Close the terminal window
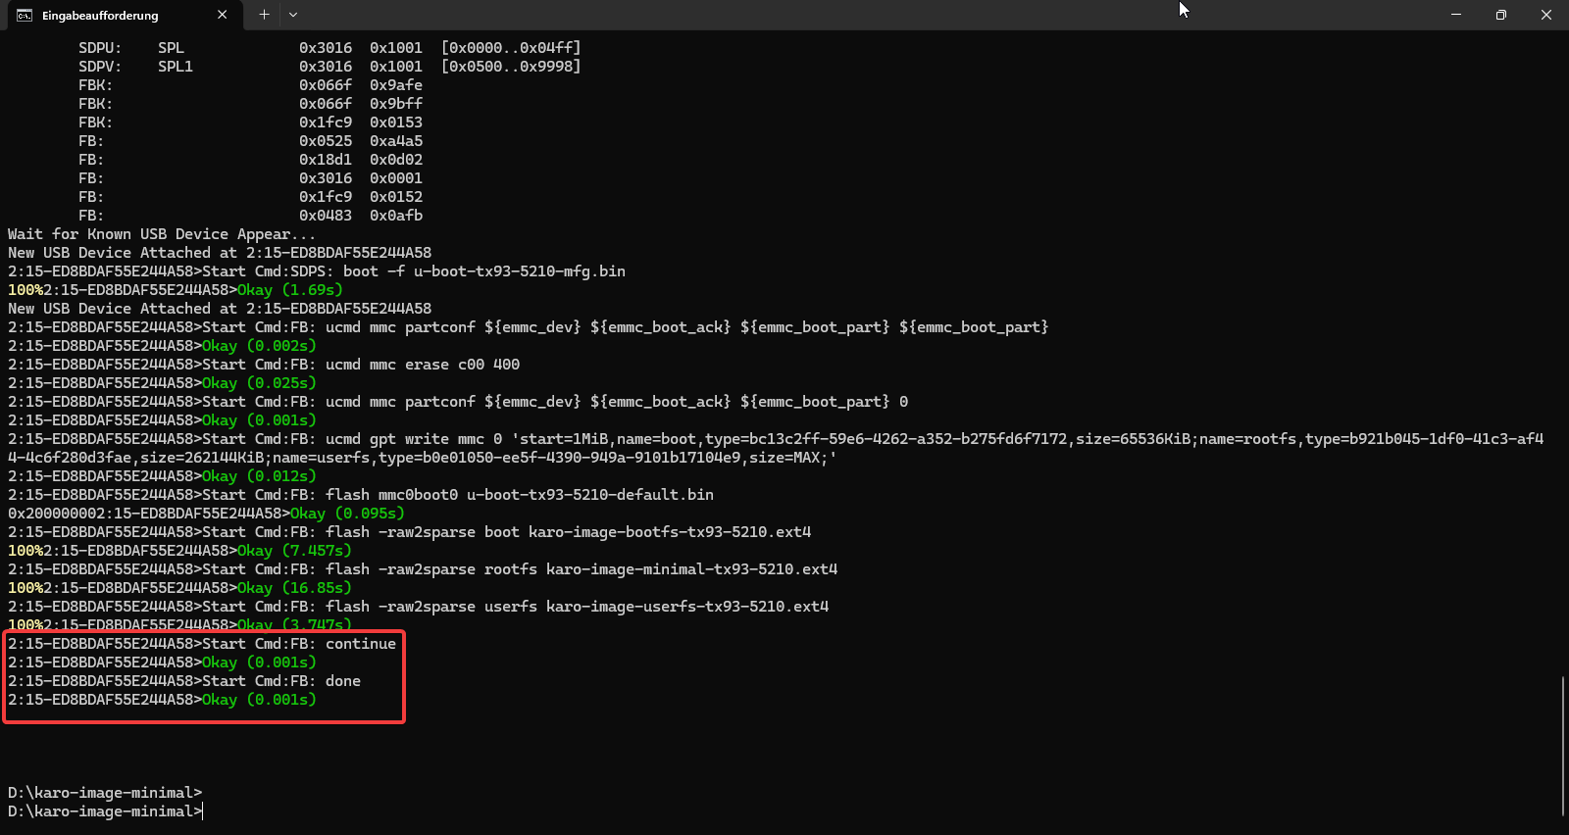 point(1545,15)
